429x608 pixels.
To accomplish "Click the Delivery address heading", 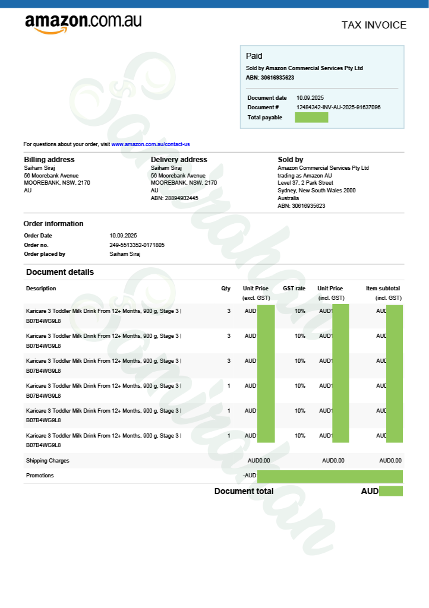I will point(179,160).
